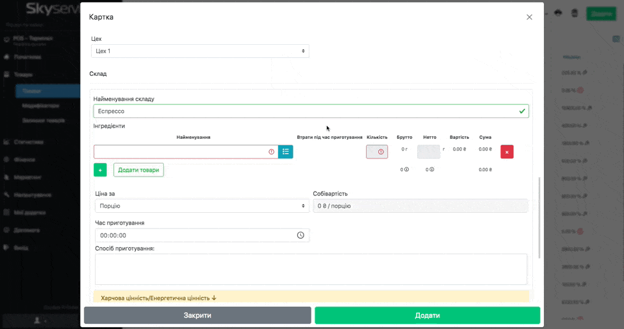Close the Картка dialog with X
The image size is (624, 329).
click(x=529, y=18)
